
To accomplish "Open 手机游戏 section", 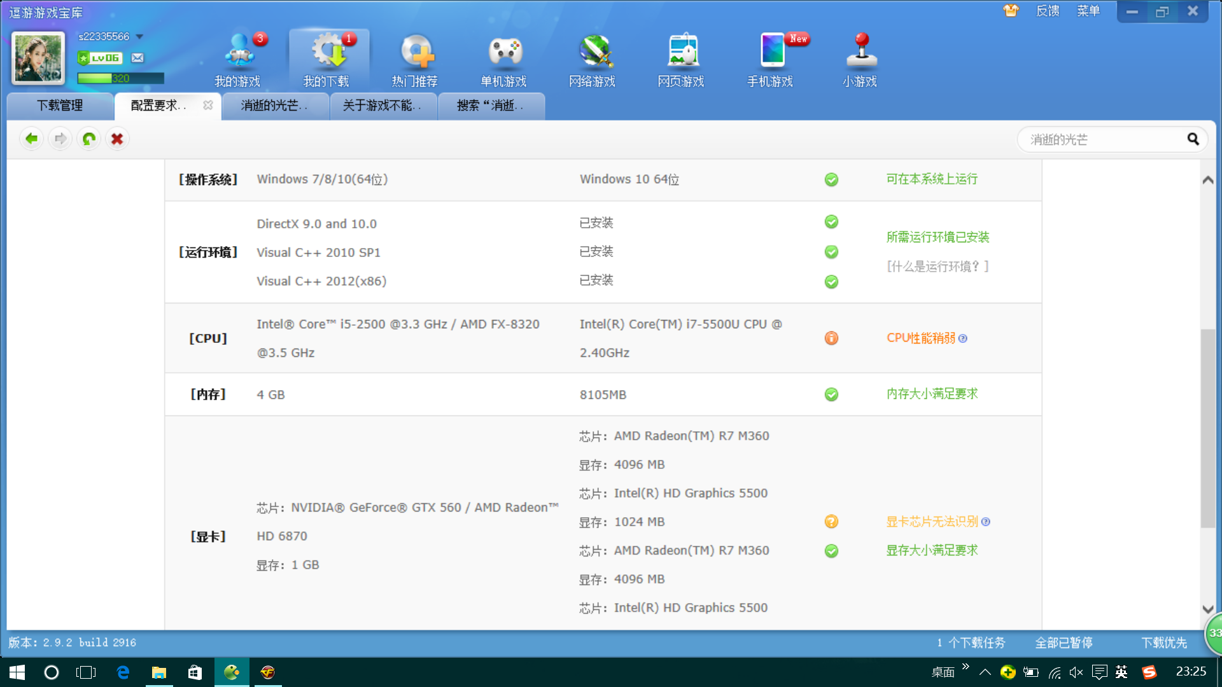I will 770,60.
